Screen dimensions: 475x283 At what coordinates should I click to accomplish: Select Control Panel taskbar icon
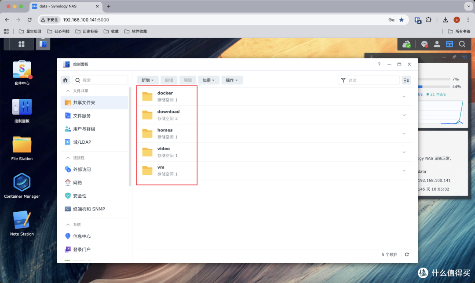[43, 44]
